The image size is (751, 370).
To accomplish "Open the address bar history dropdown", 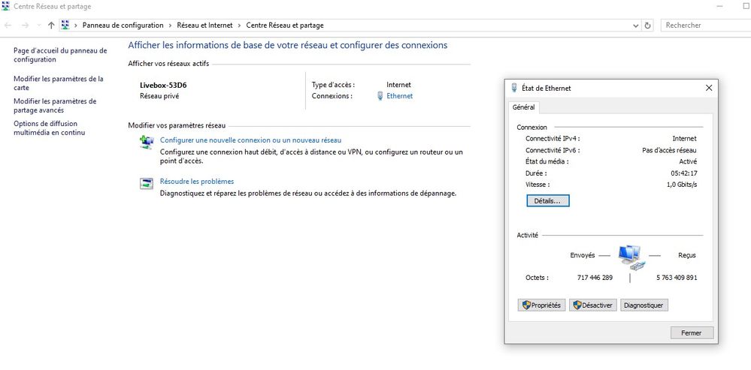I will click(x=635, y=26).
